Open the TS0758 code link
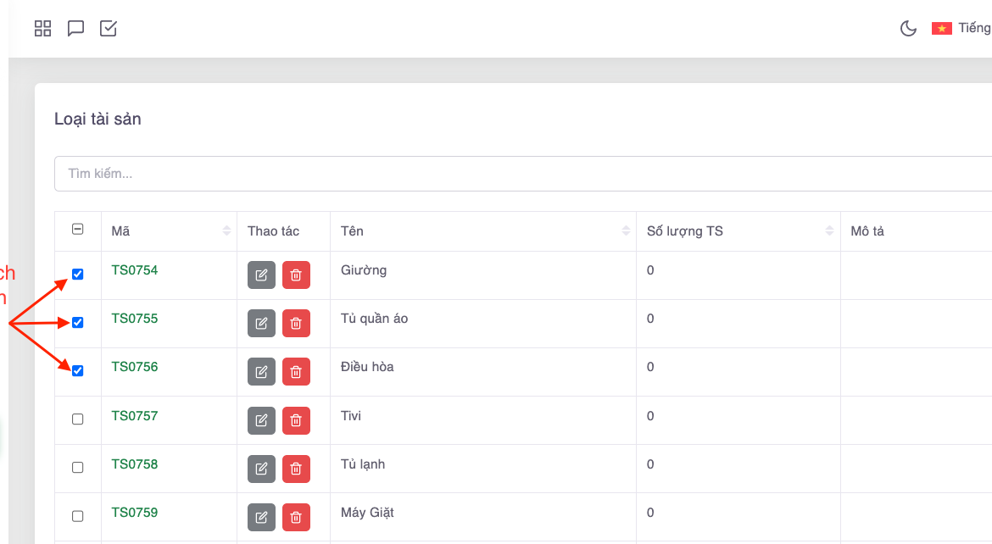This screenshot has height=544, width=992. (x=135, y=464)
